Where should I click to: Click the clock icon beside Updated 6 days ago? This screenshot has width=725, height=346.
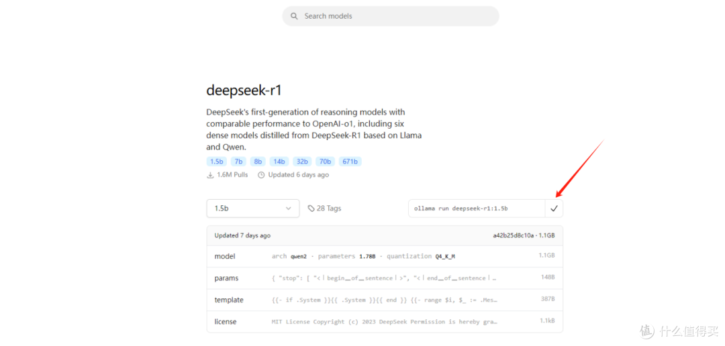coord(261,175)
